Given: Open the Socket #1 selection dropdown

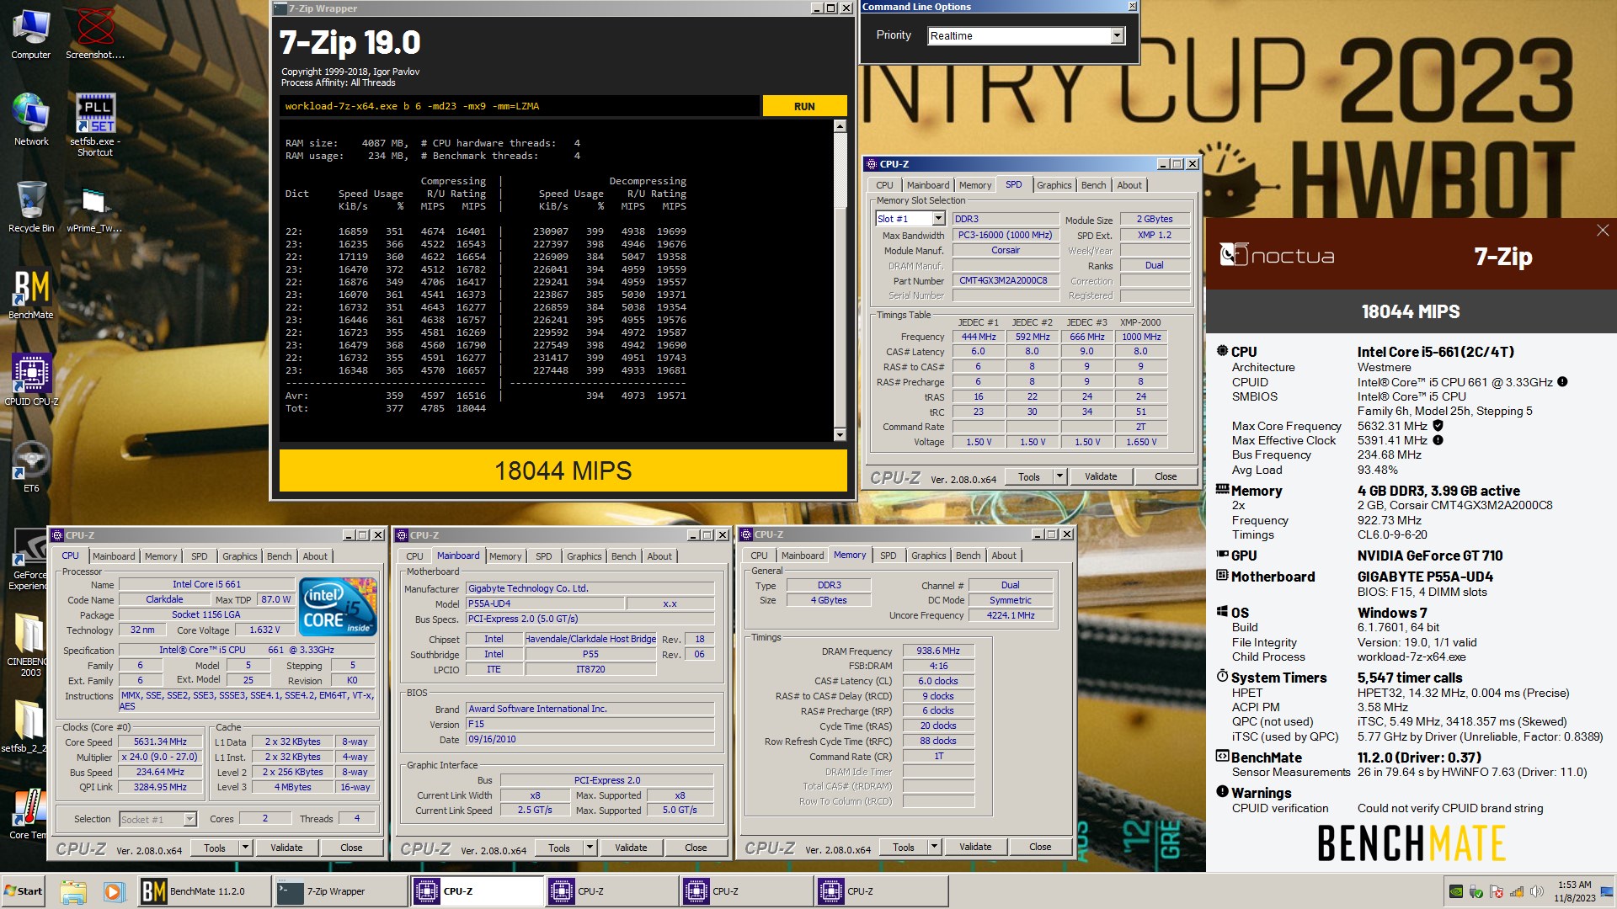Looking at the screenshot, I should click(x=189, y=819).
